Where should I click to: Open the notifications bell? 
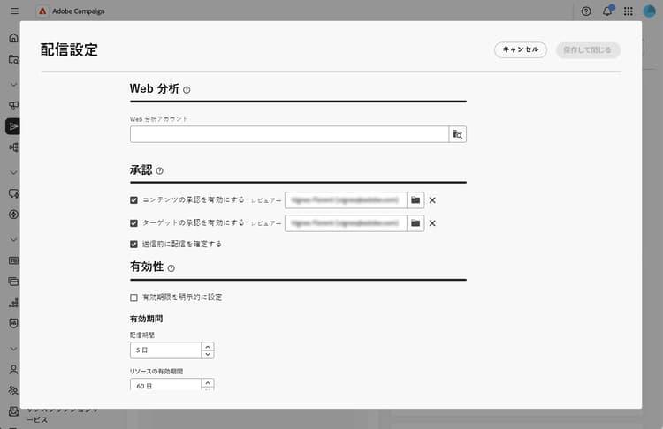[x=607, y=11]
